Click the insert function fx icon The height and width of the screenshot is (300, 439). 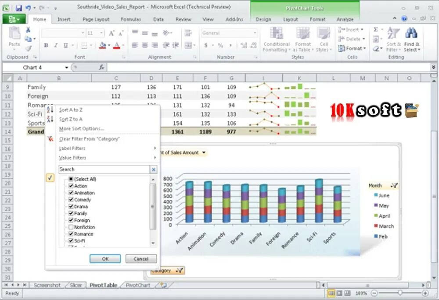(x=102, y=67)
